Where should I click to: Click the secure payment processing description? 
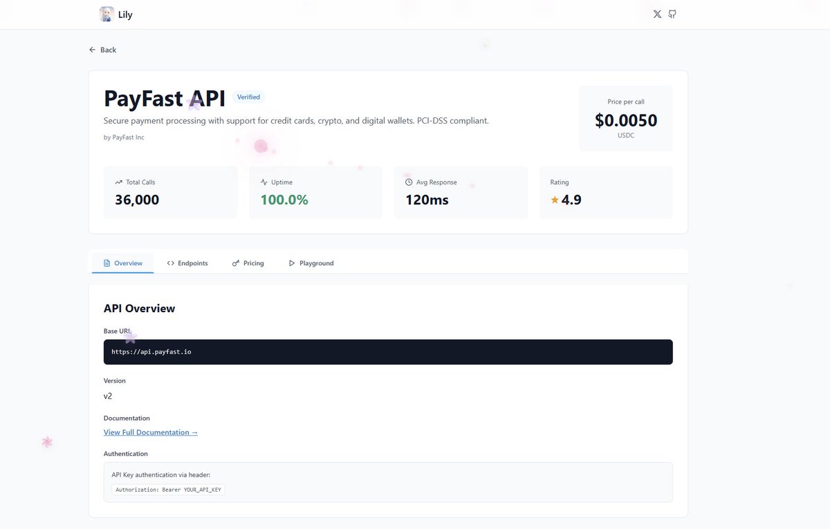click(x=296, y=121)
